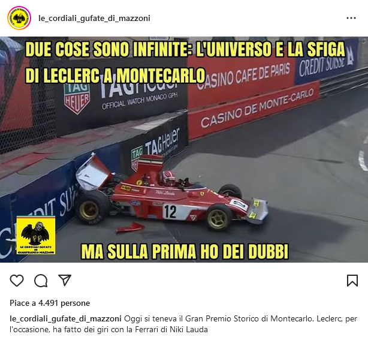Click the username link in the caption
368x337 pixels.
coord(65,318)
